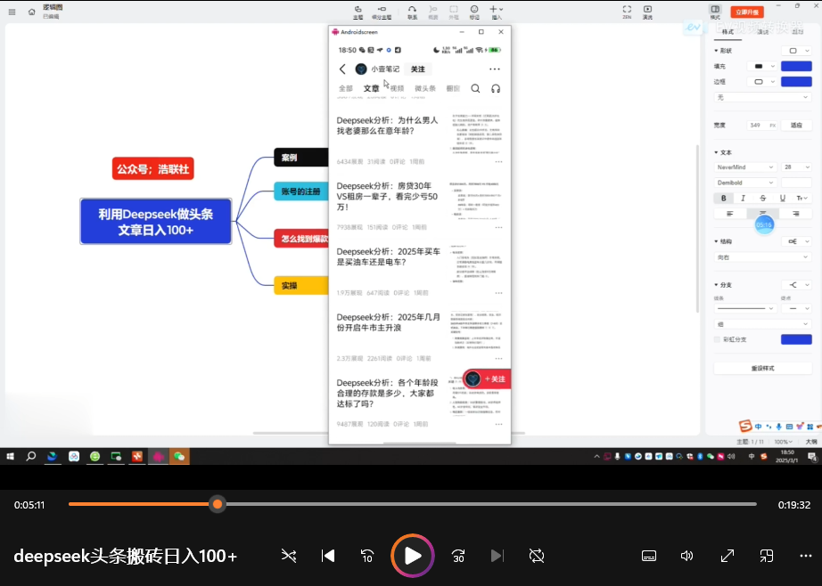The width and height of the screenshot is (822, 586).
Task: Skip back 10 seconds
Action: coord(367,556)
